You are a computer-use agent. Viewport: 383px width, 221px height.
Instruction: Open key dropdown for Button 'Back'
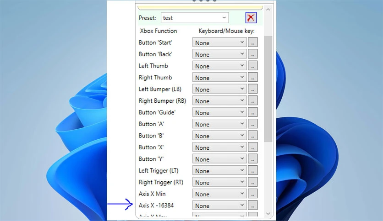tap(219, 54)
